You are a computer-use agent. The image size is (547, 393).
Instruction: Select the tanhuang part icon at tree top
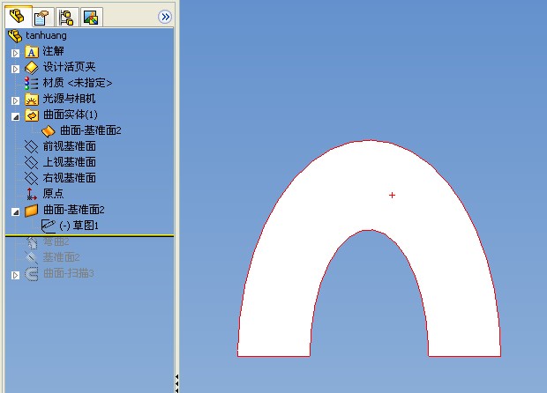click(15, 35)
